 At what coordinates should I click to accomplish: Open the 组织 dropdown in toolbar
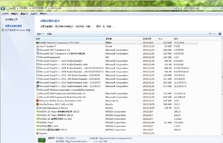point(40,34)
